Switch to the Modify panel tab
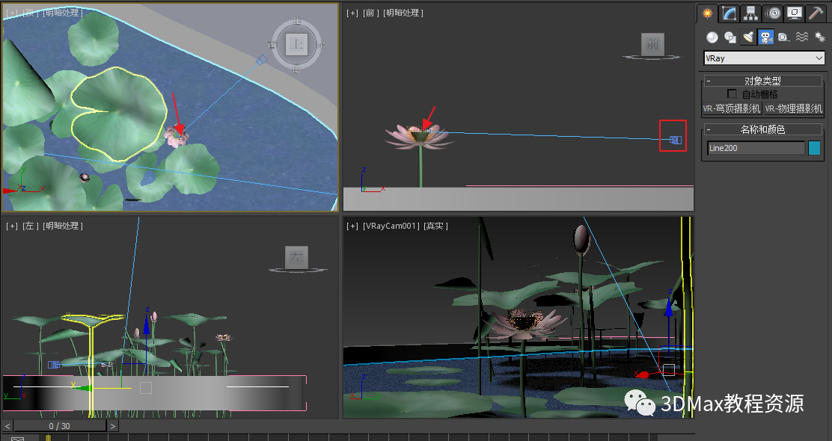832x441 pixels. pyautogui.click(x=729, y=13)
